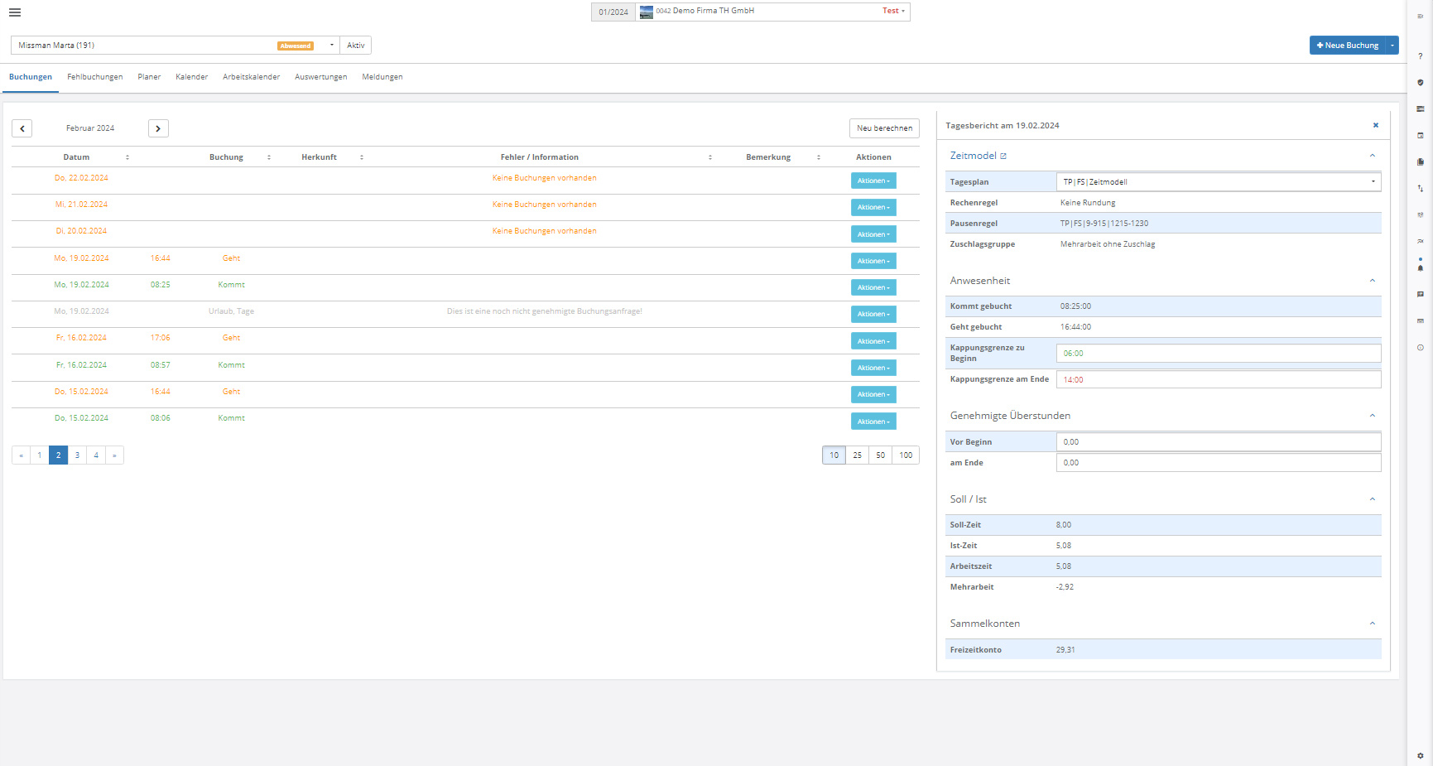Screen dimensions: 1433x766
Task: Switch to the Fehlbuchungen tab
Action: click(x=94, y=77)
